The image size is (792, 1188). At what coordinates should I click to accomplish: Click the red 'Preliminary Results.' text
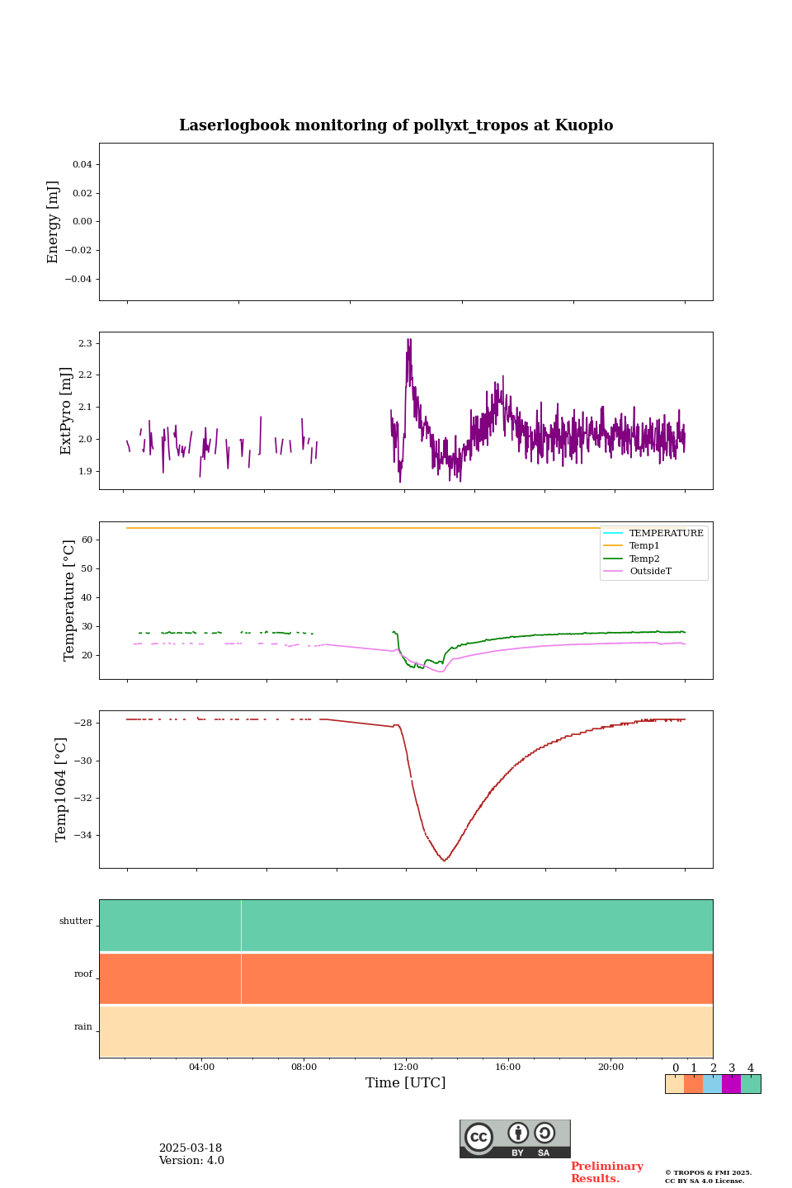click(x=607, y=1172)
